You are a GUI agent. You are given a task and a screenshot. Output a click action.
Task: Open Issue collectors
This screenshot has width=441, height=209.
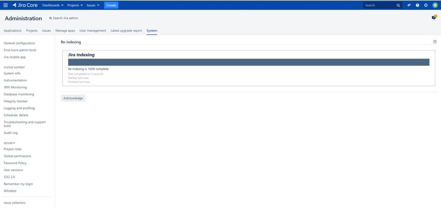pyautogui.click(x=15, y=203)
